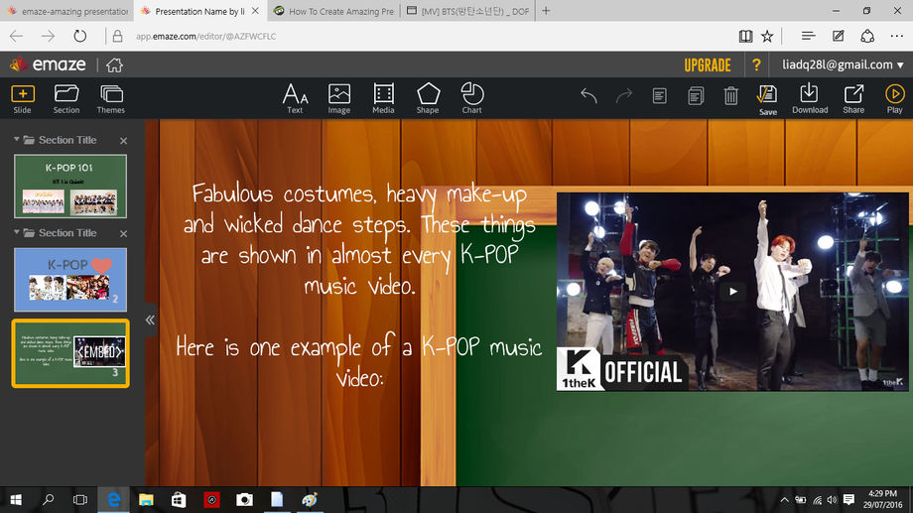Save the presentation
The height and width of the screenshot is (513, 913).
tap(767, 99)
